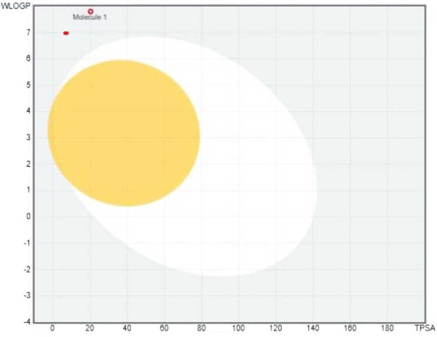Click the "Molecule 1" text label

point(90,18)
